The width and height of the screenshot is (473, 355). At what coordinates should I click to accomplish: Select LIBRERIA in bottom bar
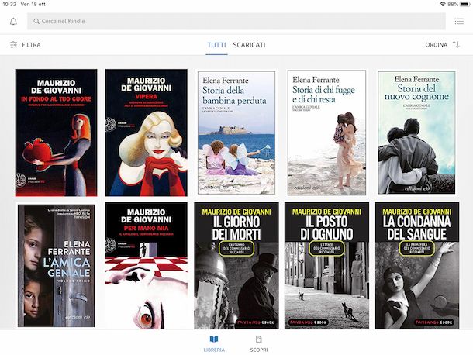[214, 344]
